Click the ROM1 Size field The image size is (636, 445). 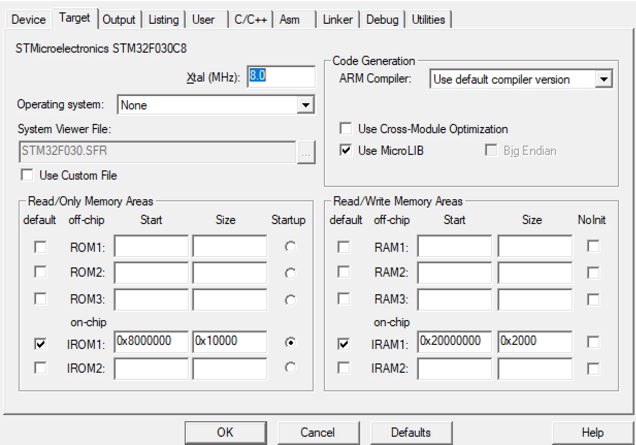point(230,246)
